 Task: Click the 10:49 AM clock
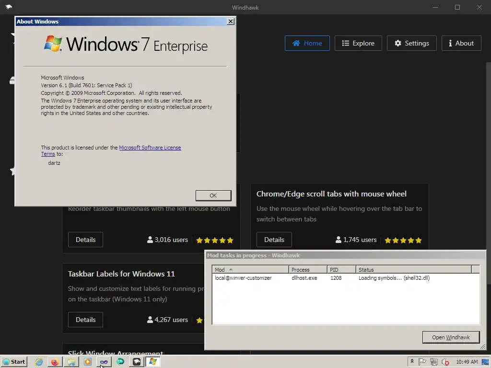(467, 362)
